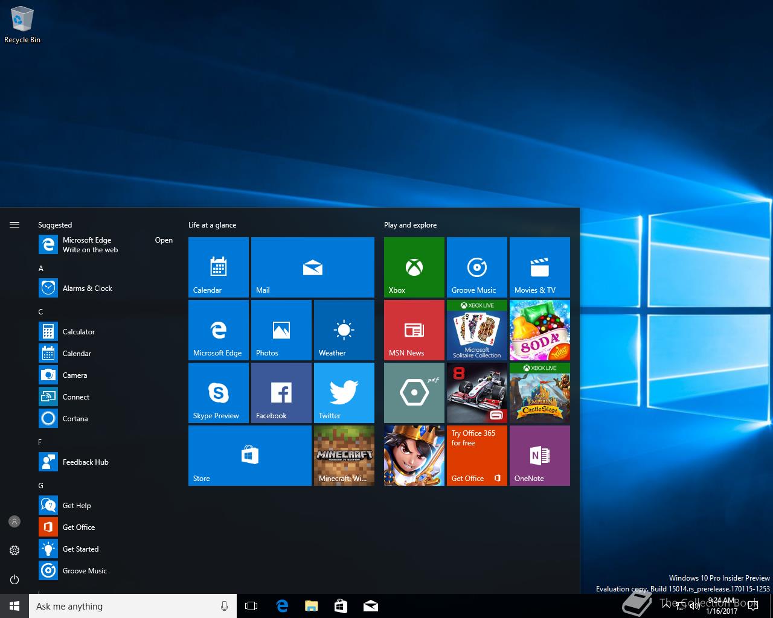The image size is (773, 618).
Task: Click the letter F group header
Action: click(40, 442)
